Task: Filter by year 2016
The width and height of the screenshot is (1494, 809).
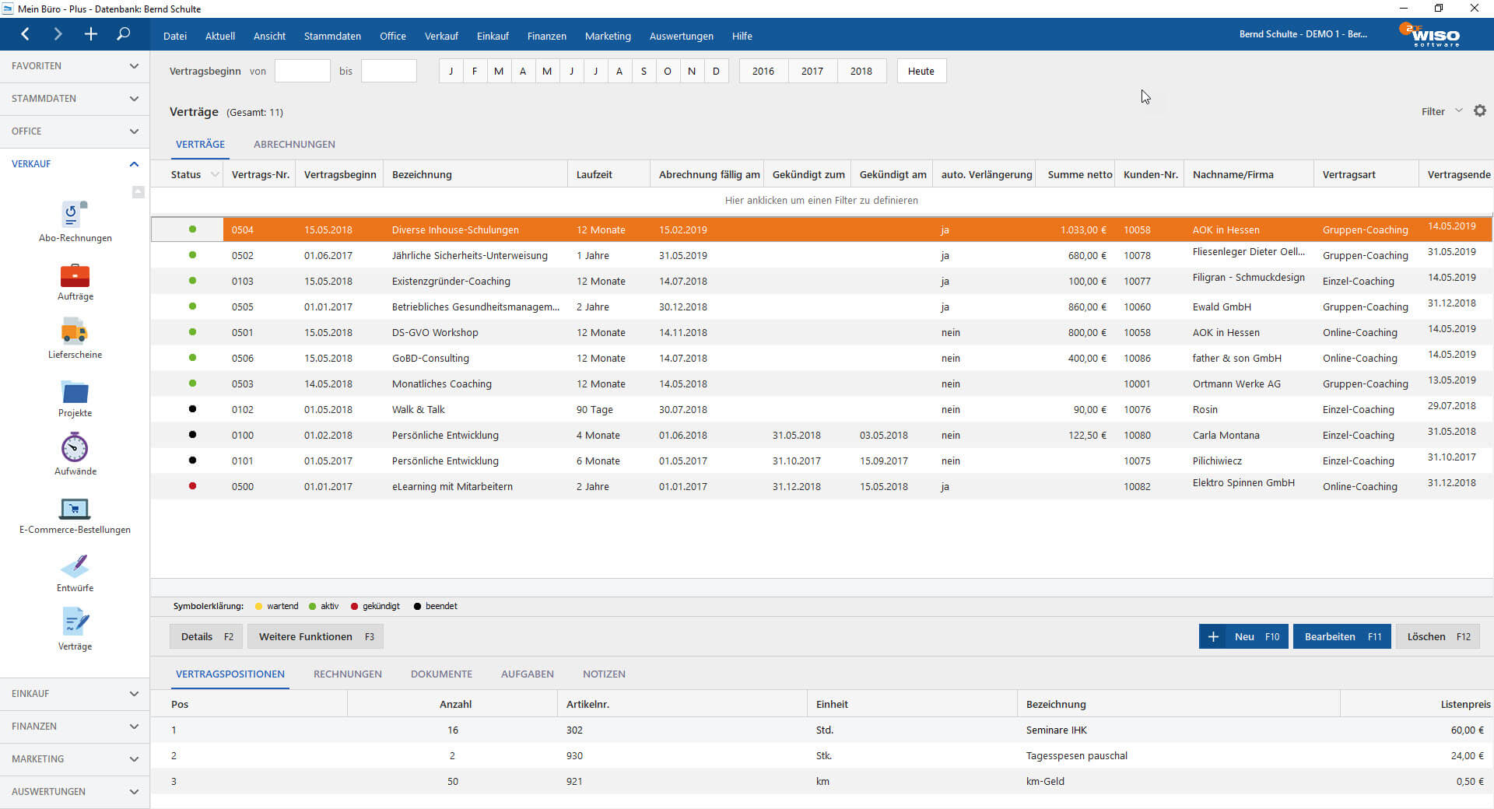Action: tap(763, 71)
